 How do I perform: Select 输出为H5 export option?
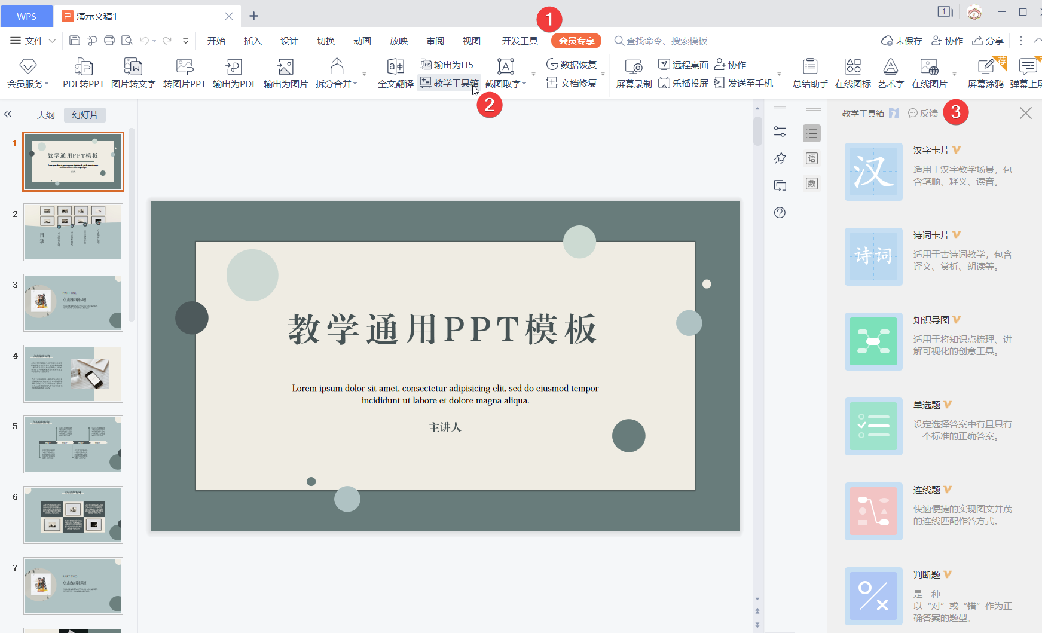tap(447, 65)
